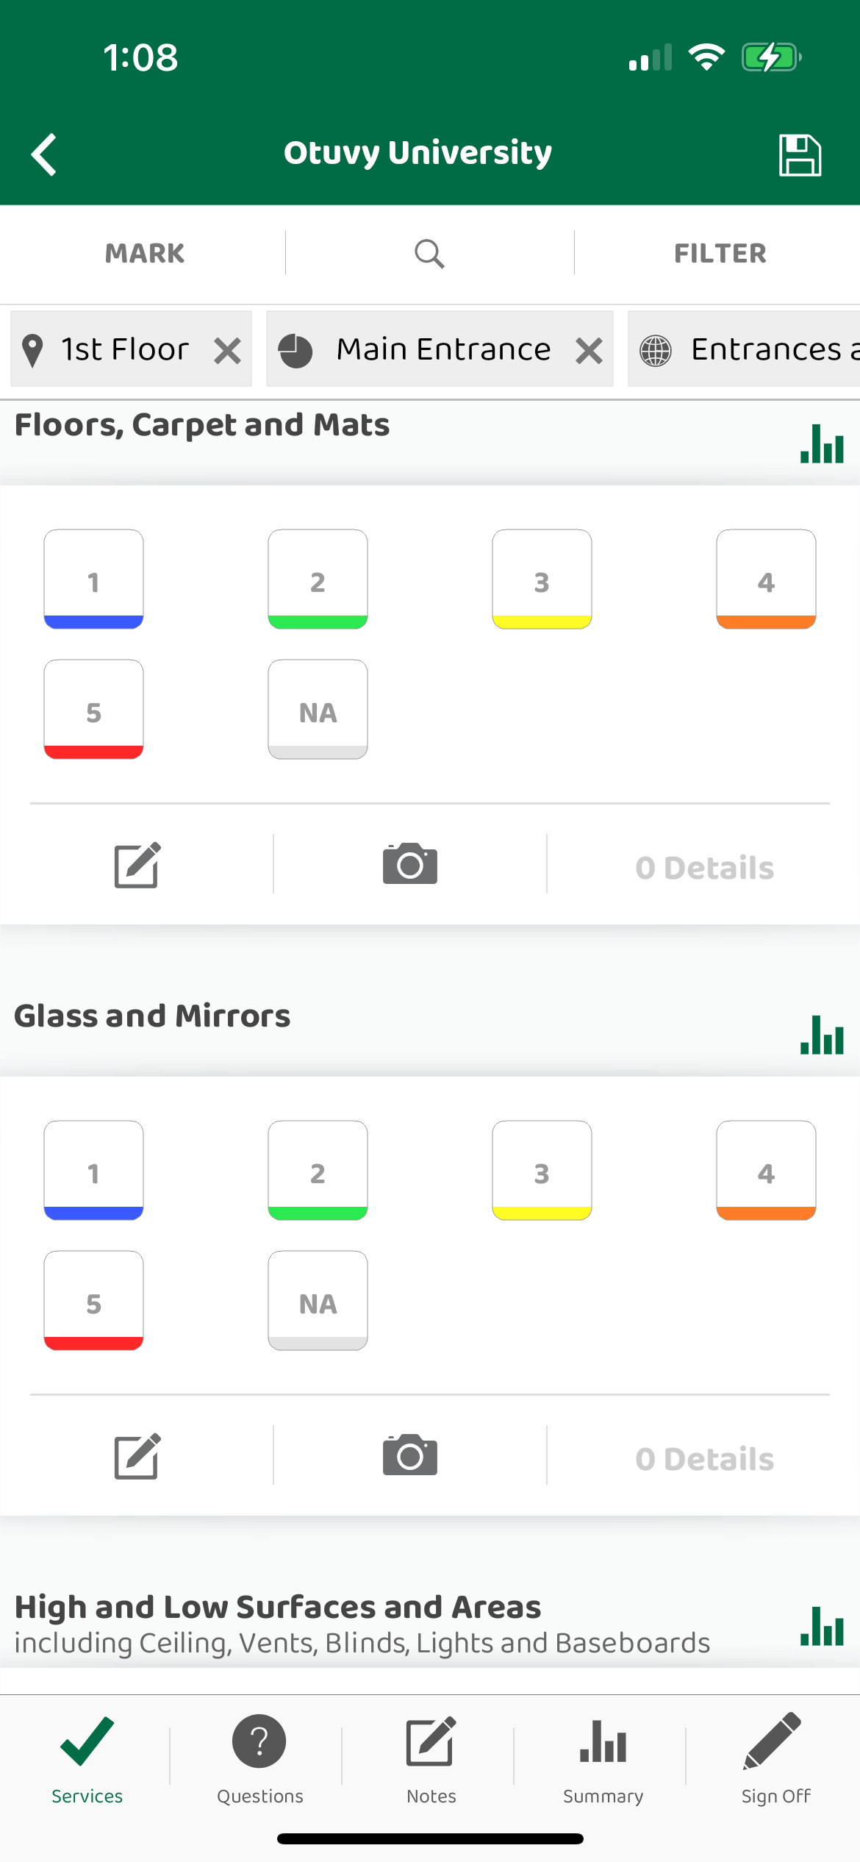Rate Glass and Mirrors as 3
Screen dimensions: 860x1862
(x=542, y=1170)
